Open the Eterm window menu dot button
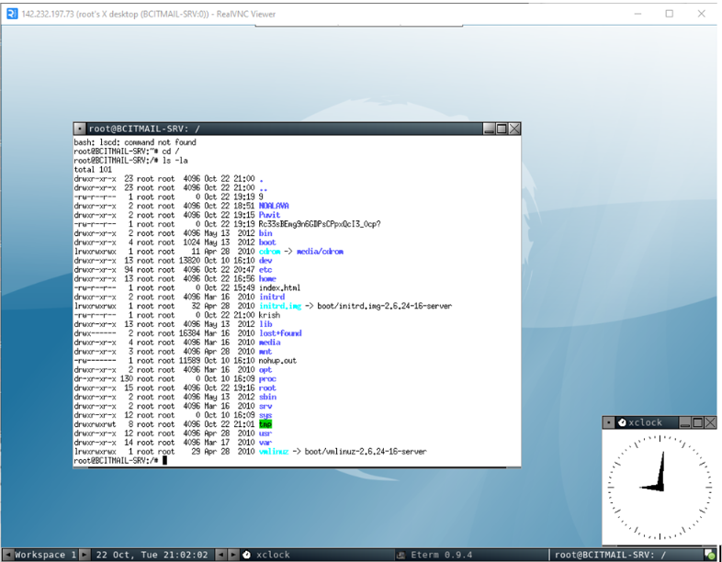 click(81, 129)
